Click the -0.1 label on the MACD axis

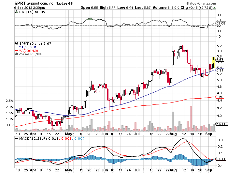click(219, 166)
